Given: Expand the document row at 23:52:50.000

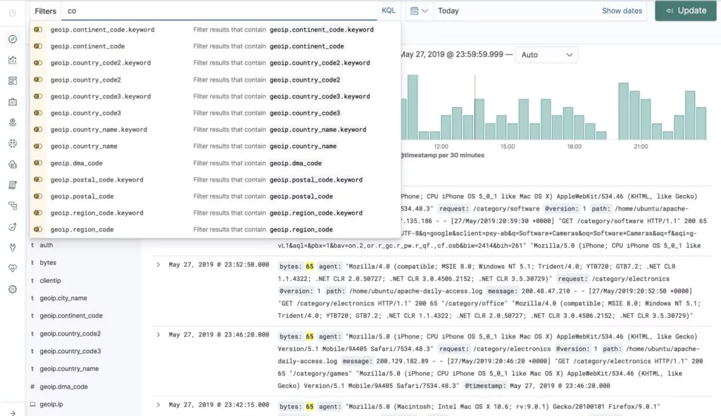Looking at the screenshot, I should click(158, 265).
